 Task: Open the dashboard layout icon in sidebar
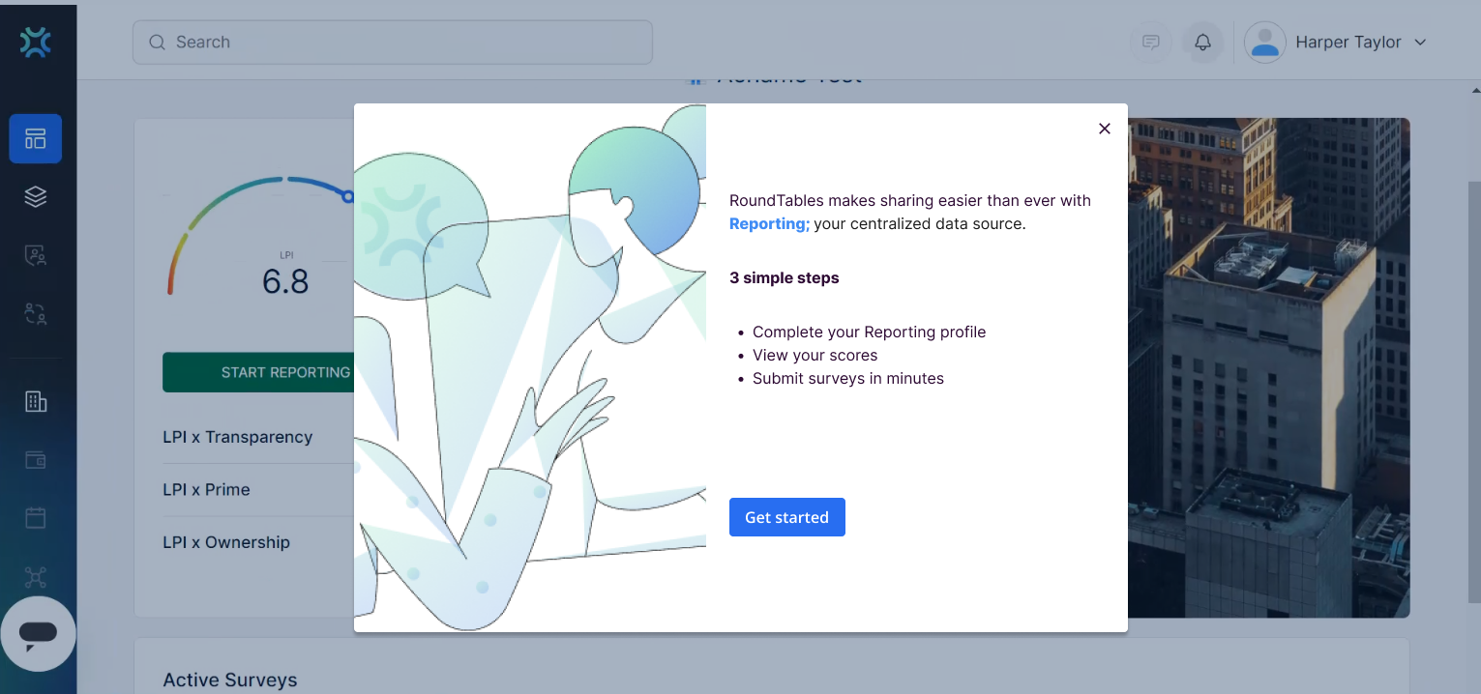(36, 138)
